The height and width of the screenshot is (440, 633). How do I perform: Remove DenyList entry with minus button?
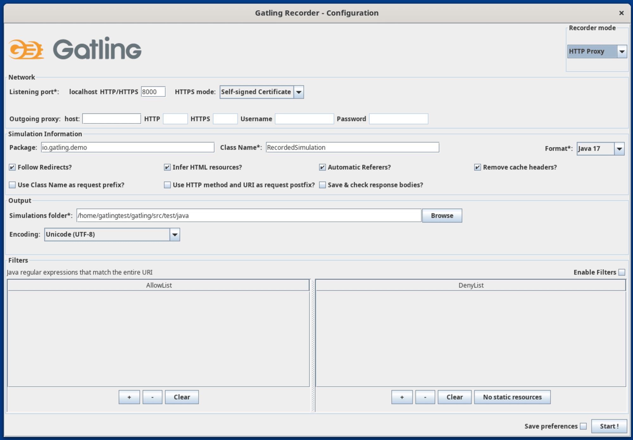(x=425, y=397)
